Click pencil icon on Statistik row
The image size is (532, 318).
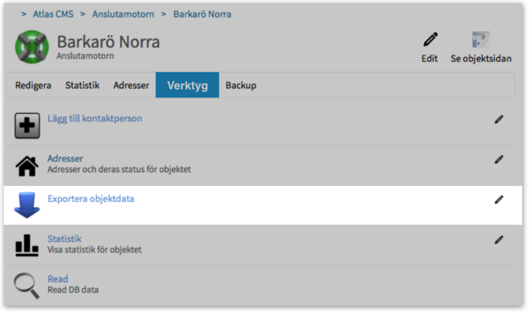(x=499, y=239)
